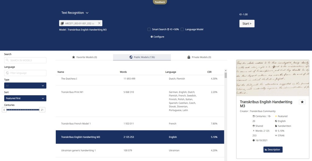Enable the Language Model checkbox
Viewport: 312px width, 161px height.
[x=182, y=30]
